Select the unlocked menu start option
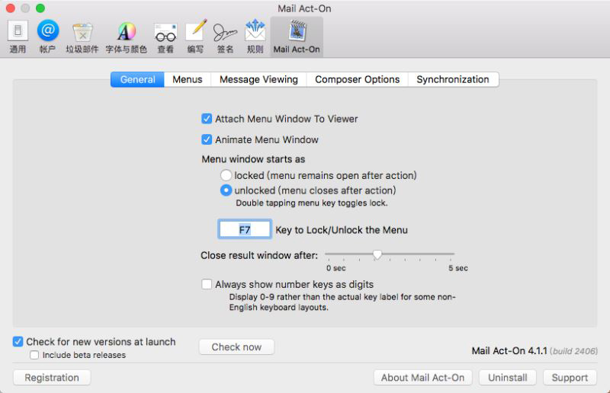Viewport: 610px width, 393px height. [x=226, y=190]
